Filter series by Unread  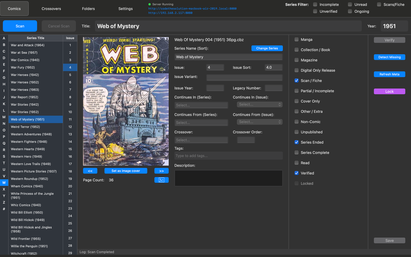(350, 5)
